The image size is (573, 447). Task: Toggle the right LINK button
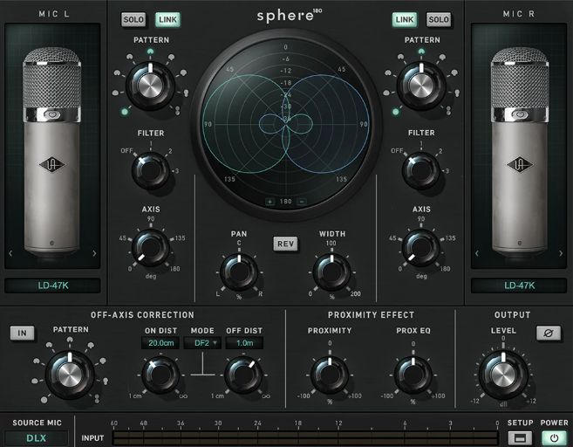click(x=404, y=19)
